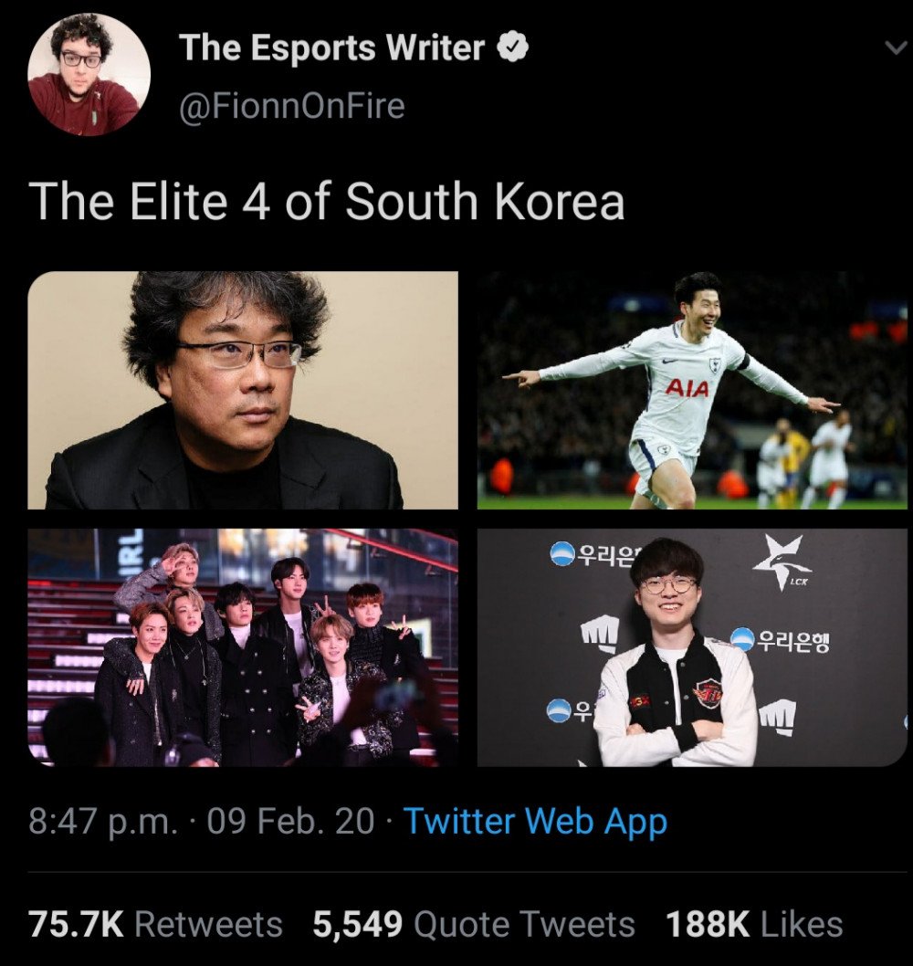View the 188K Likes list
Viewport: 913px width, 966px height.
click(754, 924)
